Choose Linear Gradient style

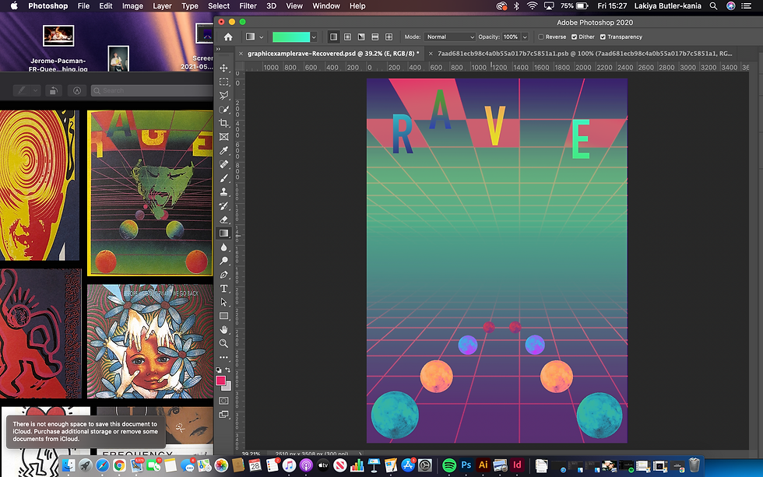pyautogui.click(x=333, y=37)
